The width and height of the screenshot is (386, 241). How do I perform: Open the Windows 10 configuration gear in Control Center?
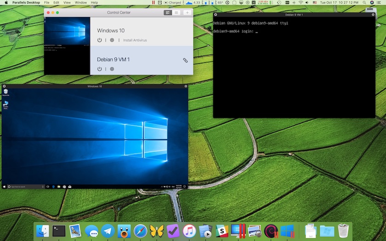click(112, 40)
